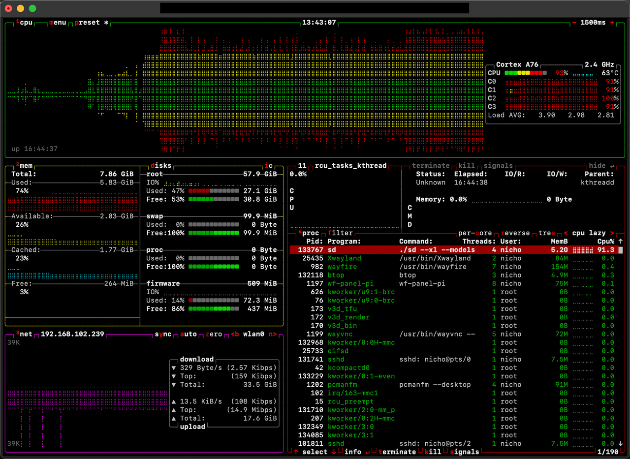630x459 pixels.
Task: Click signals in bottom process bar
Action: pos(464,452)
